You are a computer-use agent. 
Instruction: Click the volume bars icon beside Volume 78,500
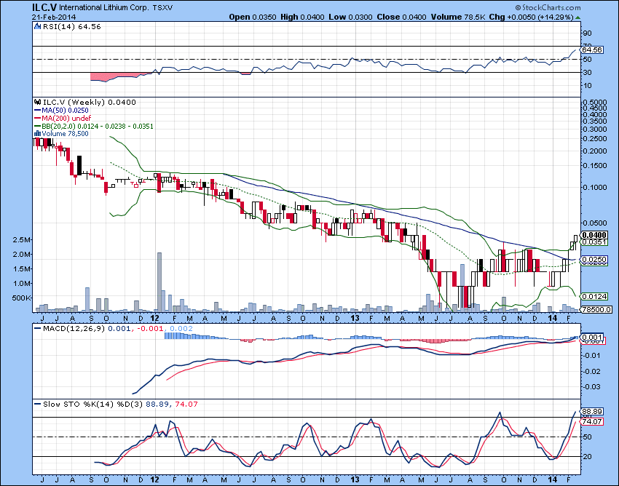[x=38, y=134]
